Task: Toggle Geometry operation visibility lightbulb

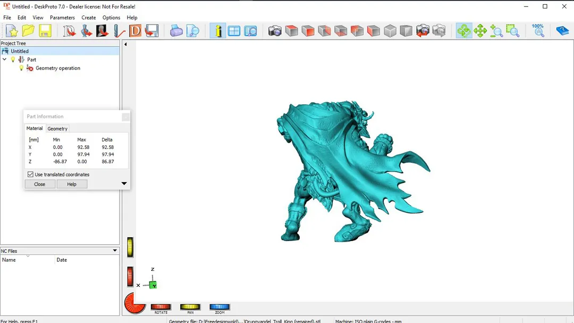Action: [x=21, y=68]
